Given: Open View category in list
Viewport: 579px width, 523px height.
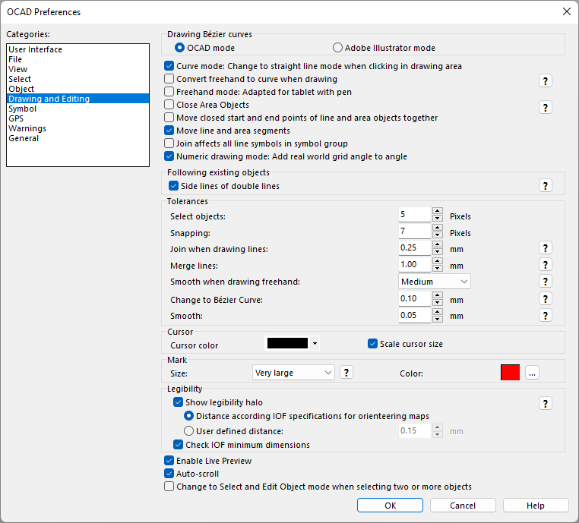Looking at the screenshot, I should click(78, 69).
